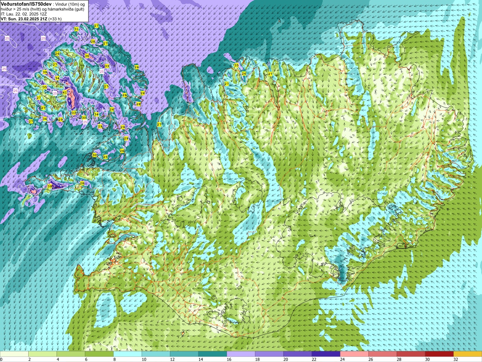
Task: Click the 26–28 m/s salmon legend swatch
Action: (x=383, y=354)
